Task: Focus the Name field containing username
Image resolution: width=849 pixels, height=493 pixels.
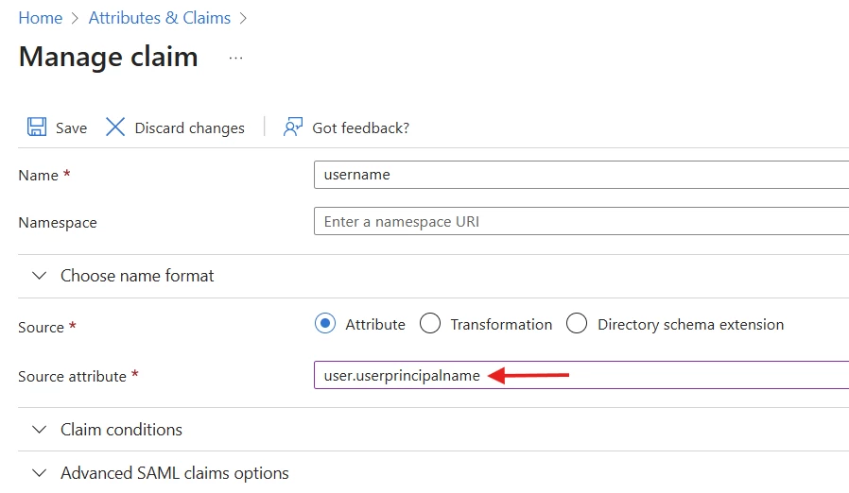Action: point(581,175)
